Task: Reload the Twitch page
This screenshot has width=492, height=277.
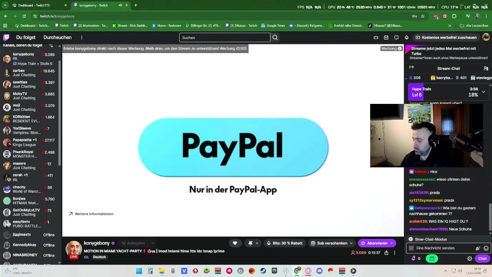Action: [24, 16]
